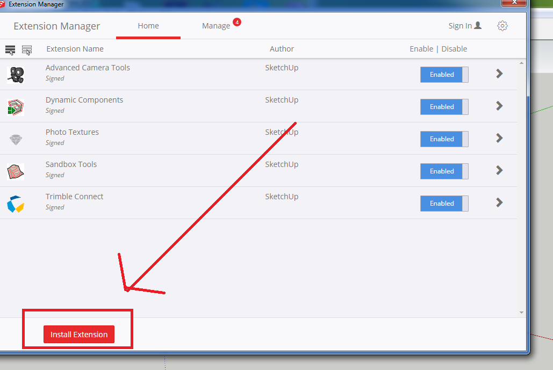Click the Sandbox Tools terrain icon

pyautogui.click(x=15, y=171)
